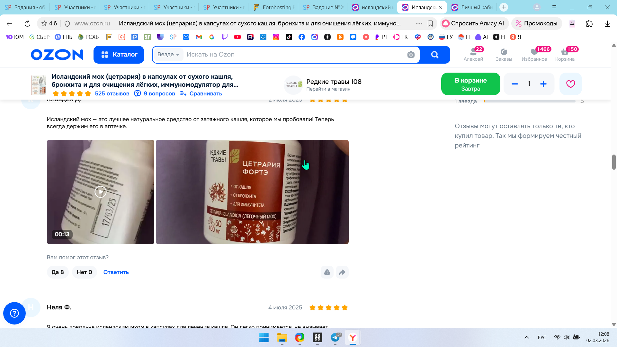Open the 525 отзывов link
The height and width of the screenshot is (347, 617).
click(x=112, y=93)
